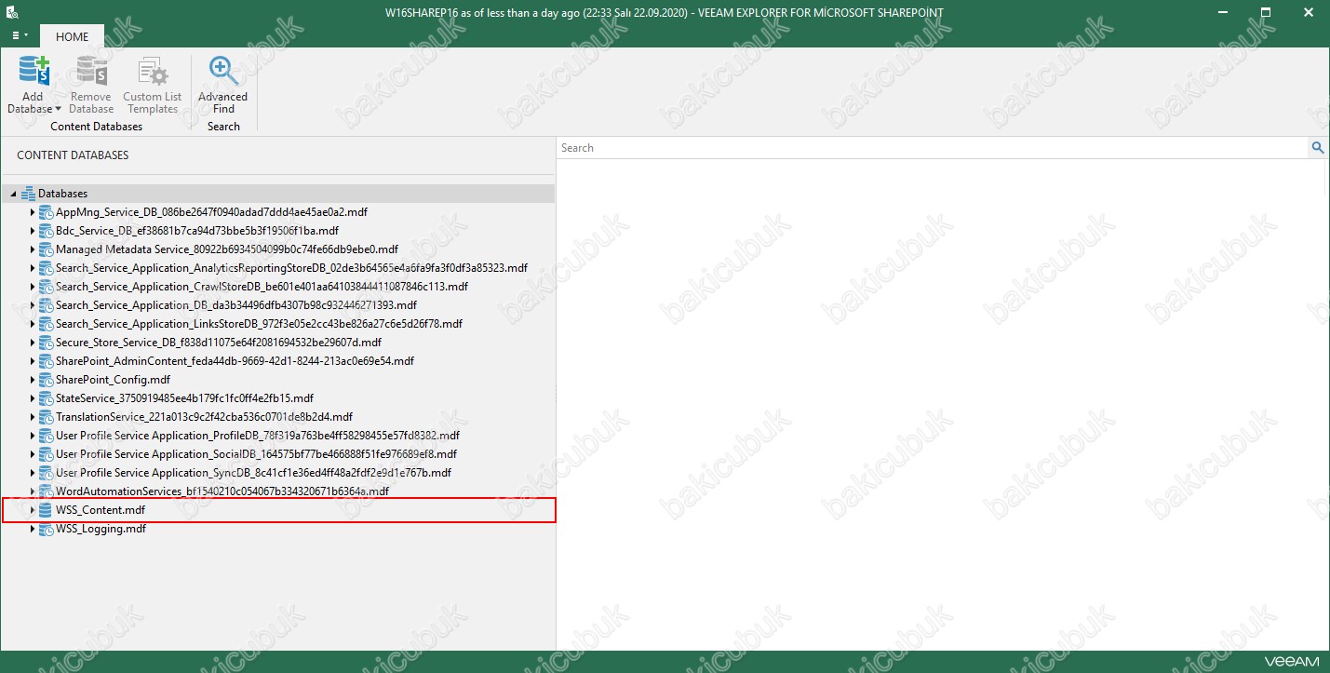
Task: Click into the Search input field
Action: pos(932,148)
